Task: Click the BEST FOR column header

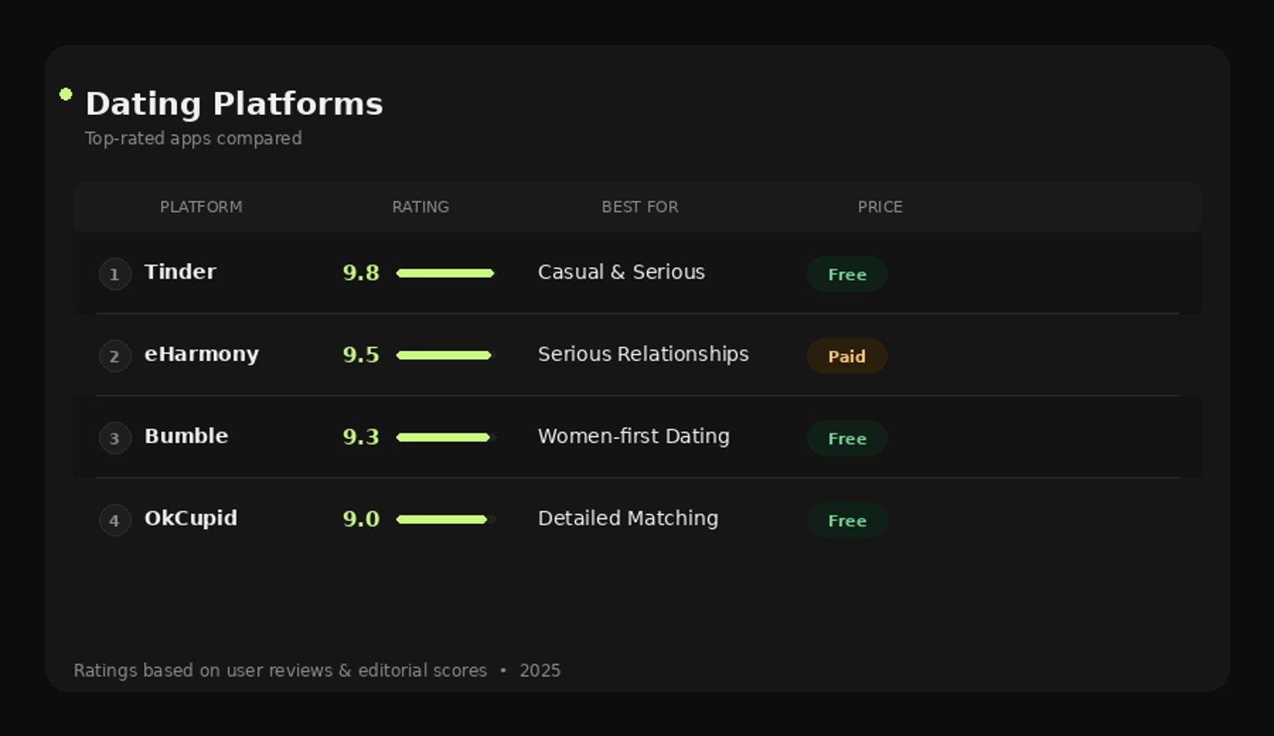Action: (640, 207)
